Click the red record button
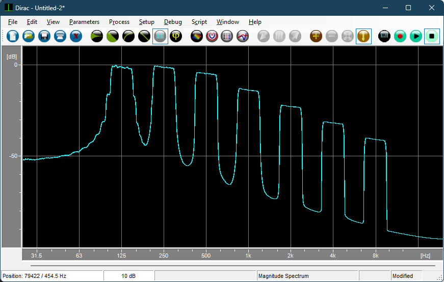 pyautogui.click(x=400, y=36)
